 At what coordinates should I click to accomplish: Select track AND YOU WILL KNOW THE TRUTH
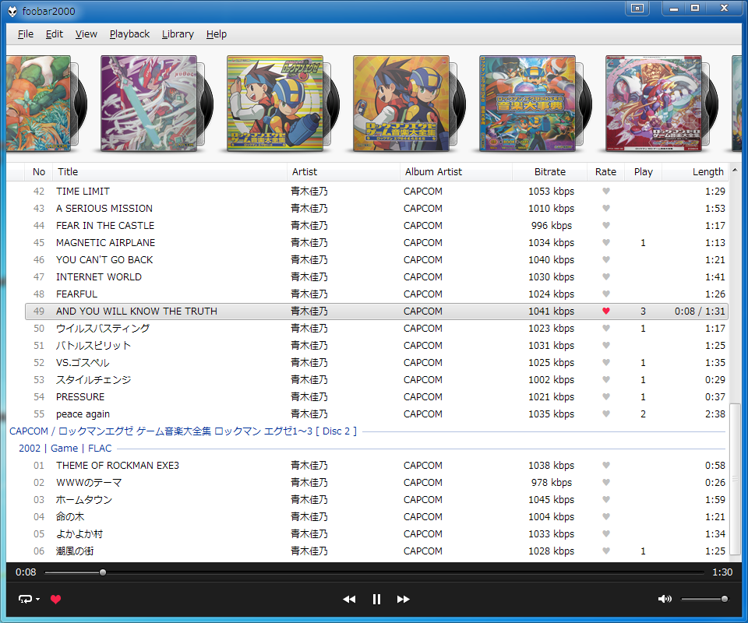point(376,311)
